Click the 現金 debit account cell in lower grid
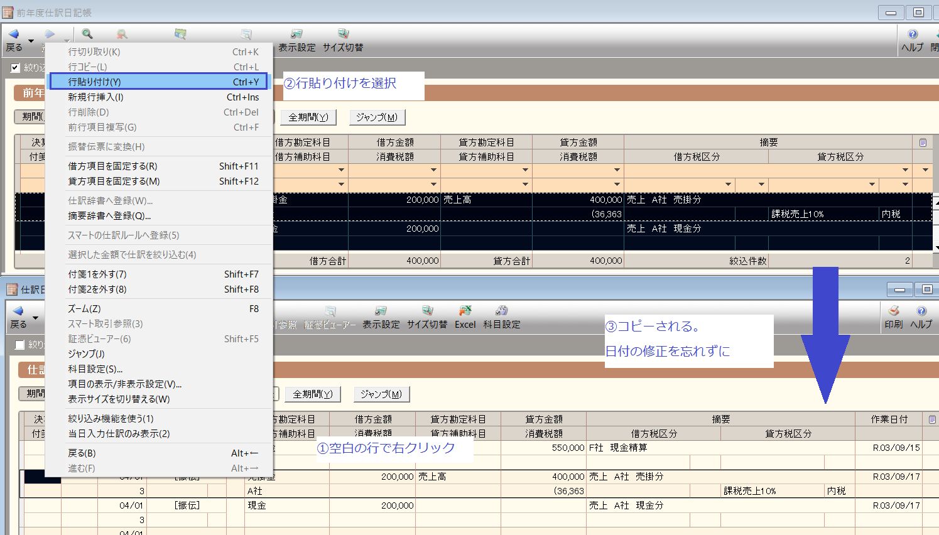 (x=287, y=505)
